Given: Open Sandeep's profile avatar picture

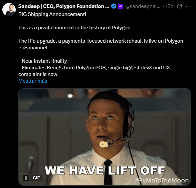Looking at the screenshot, I should (9, 10).
